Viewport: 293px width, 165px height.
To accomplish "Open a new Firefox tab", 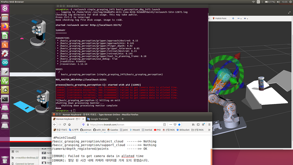I will click(122, 119).
